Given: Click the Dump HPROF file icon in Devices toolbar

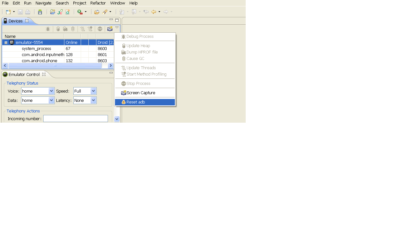Looking at the screenshot, I should click(x=65, y=29).
